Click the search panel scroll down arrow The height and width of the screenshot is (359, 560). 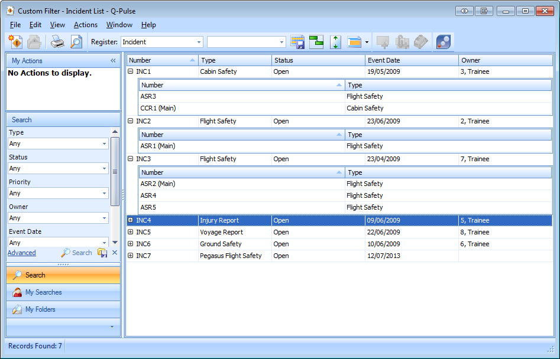tap(115, 243)
